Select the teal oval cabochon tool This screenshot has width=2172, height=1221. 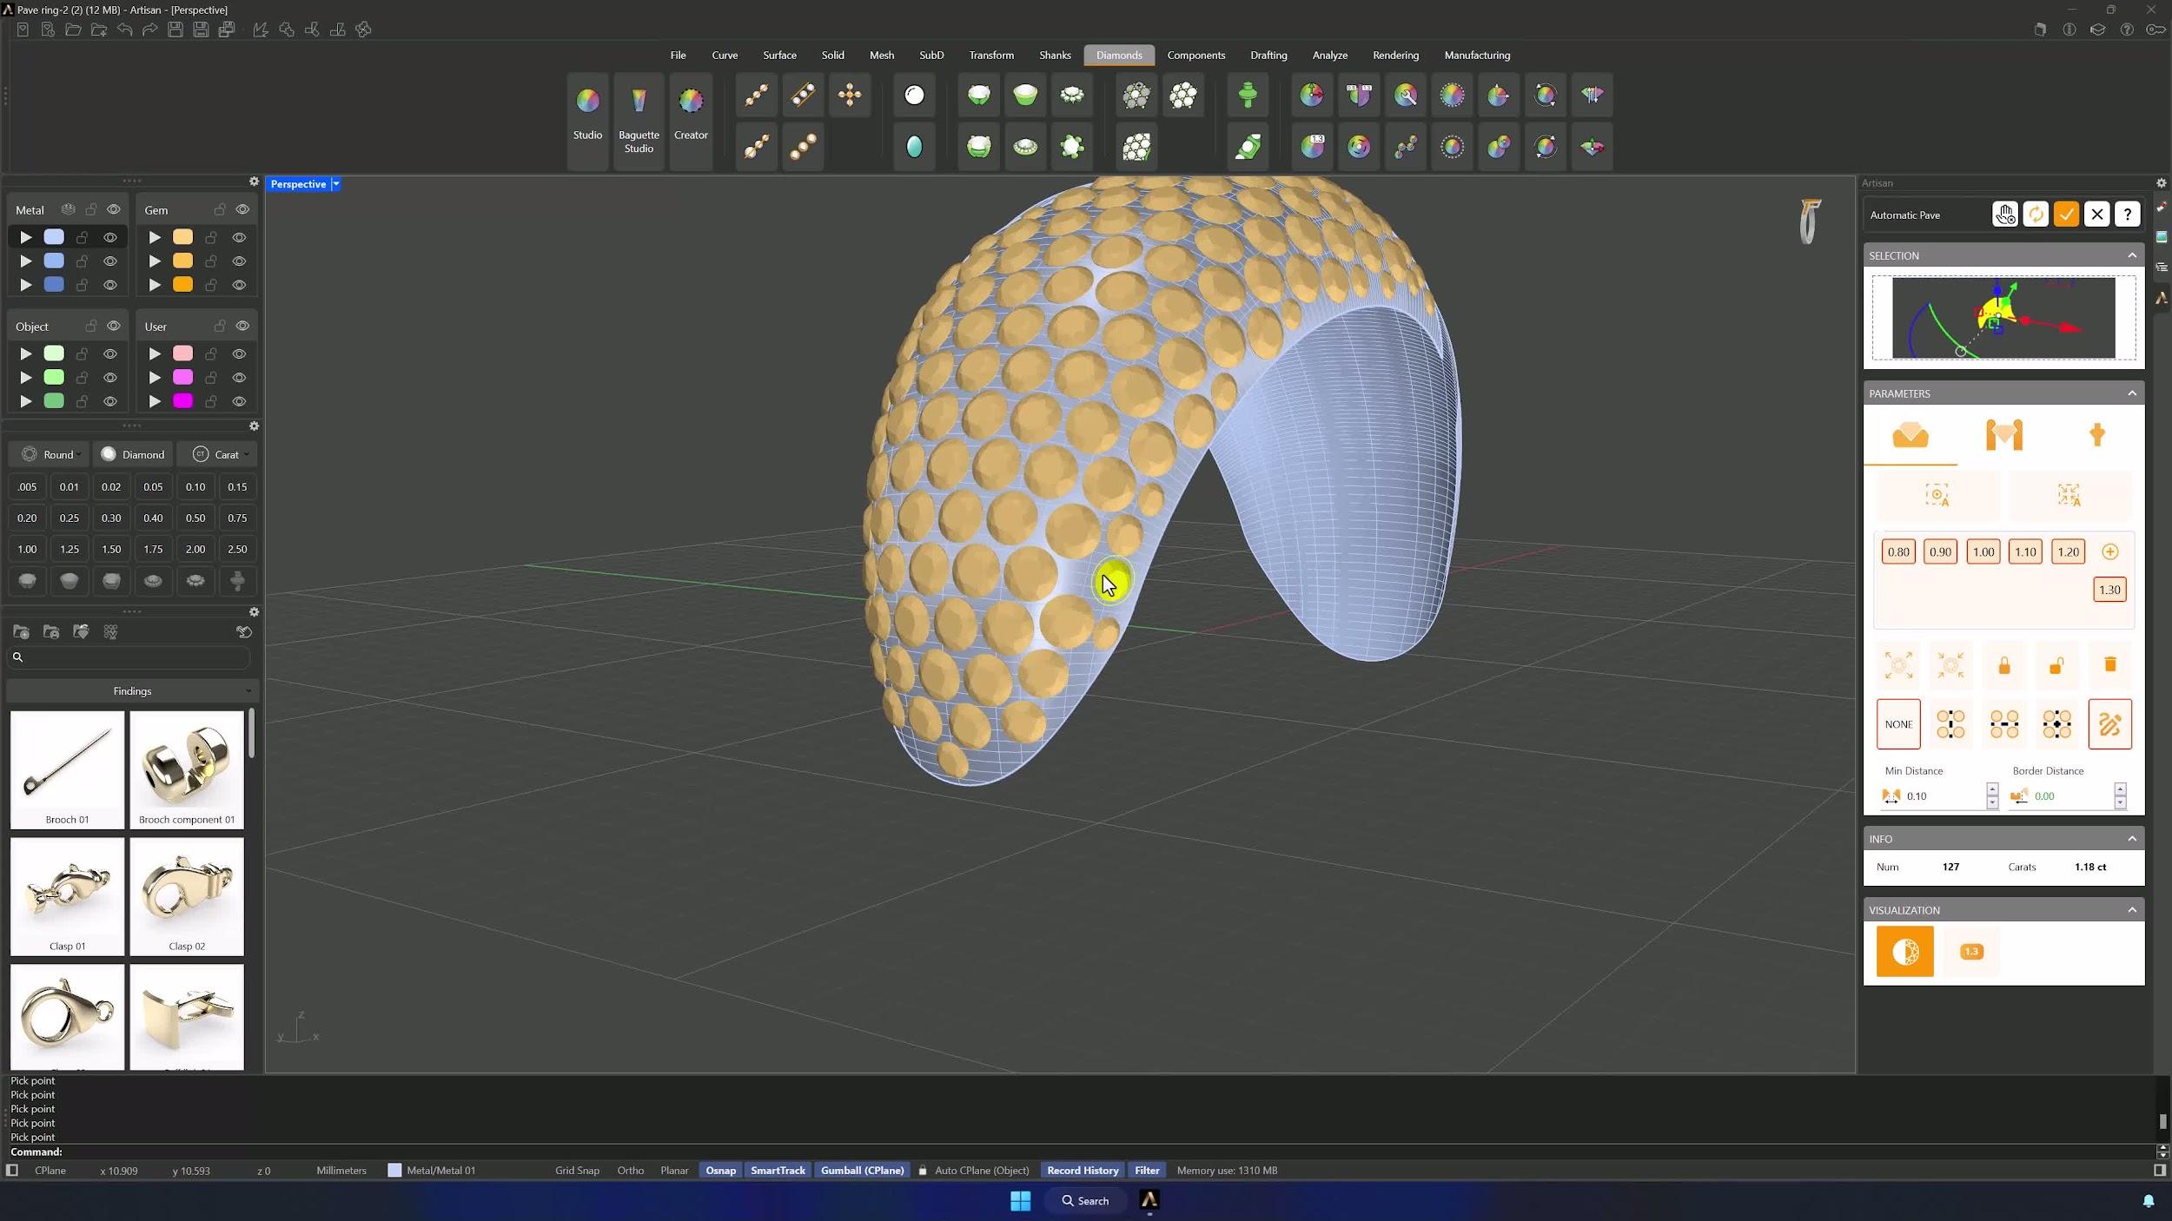[x=914, y=147]
